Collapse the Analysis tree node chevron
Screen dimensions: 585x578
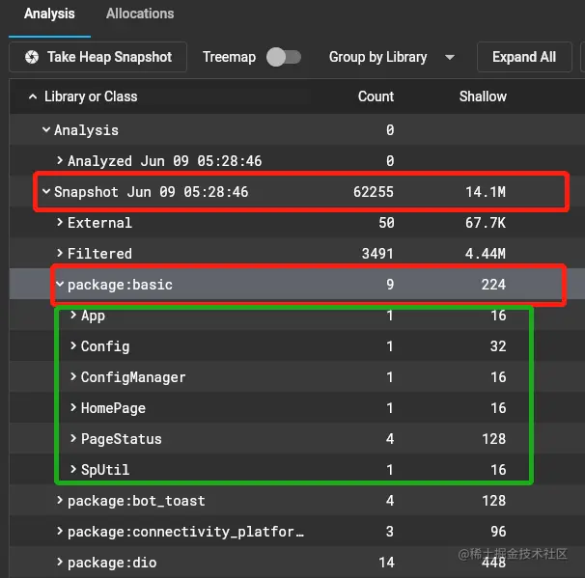pyautogui.click(x=46, y=129)
